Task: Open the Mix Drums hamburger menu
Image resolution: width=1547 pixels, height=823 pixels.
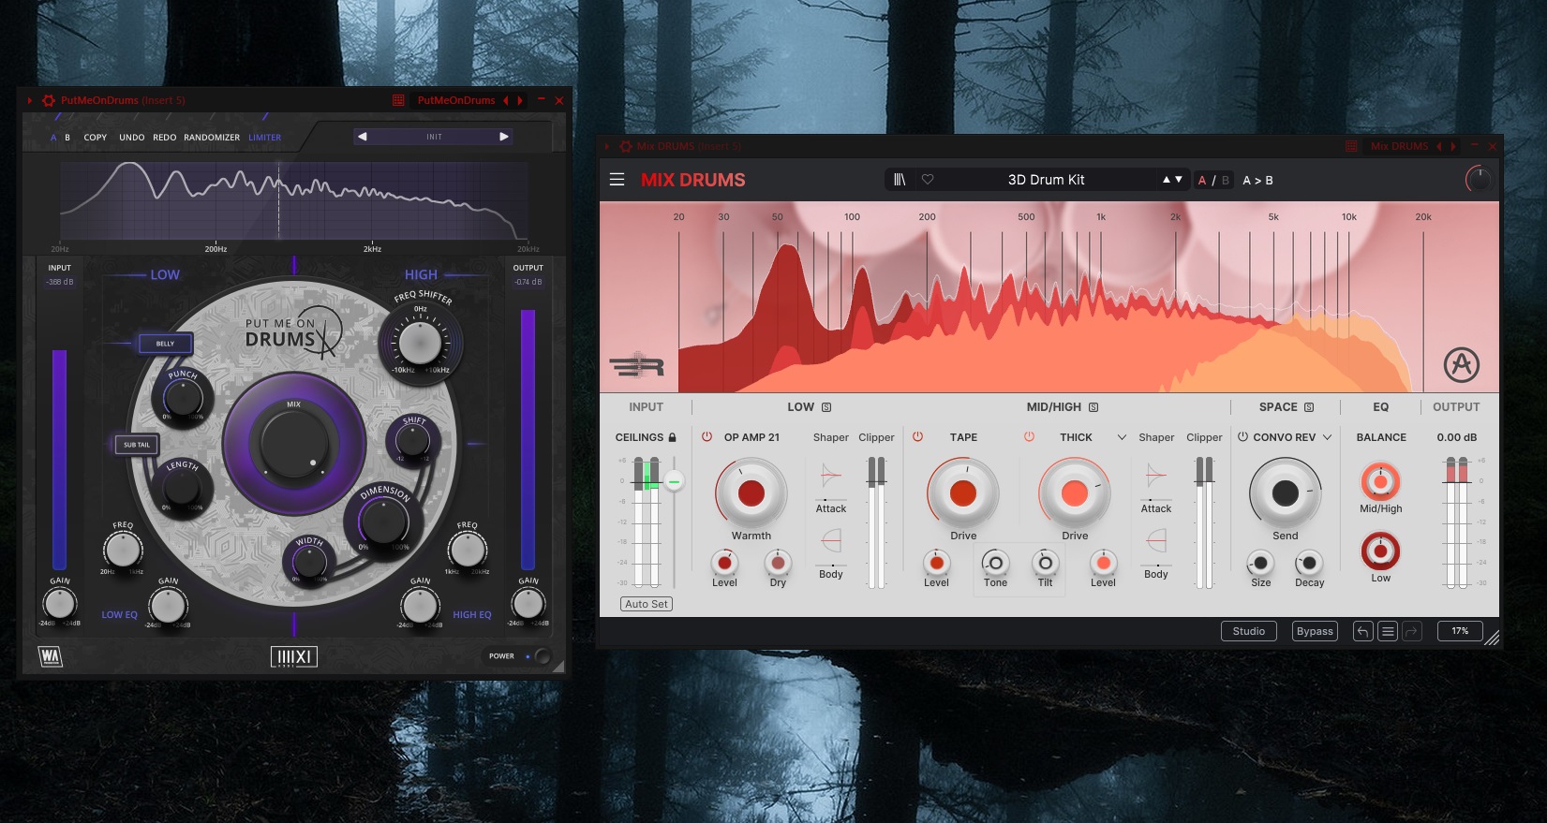Action: pyautogui.click(x=617, y=179)
